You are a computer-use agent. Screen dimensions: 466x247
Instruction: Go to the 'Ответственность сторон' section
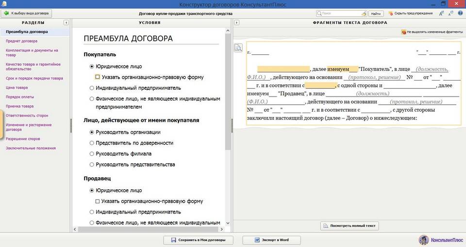[x=27, y=115]
